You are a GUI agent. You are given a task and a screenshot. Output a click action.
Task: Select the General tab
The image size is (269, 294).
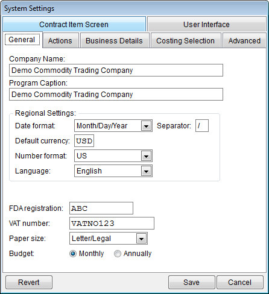click(22, 40)
